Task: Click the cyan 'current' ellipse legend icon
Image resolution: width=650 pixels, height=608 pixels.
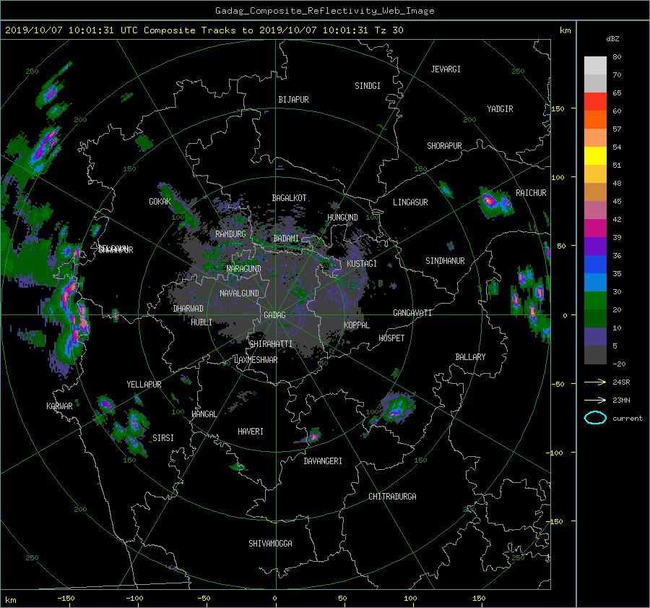Action: coord(595,418)
